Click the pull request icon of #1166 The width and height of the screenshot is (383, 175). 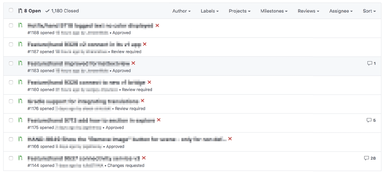click(20, 139)
